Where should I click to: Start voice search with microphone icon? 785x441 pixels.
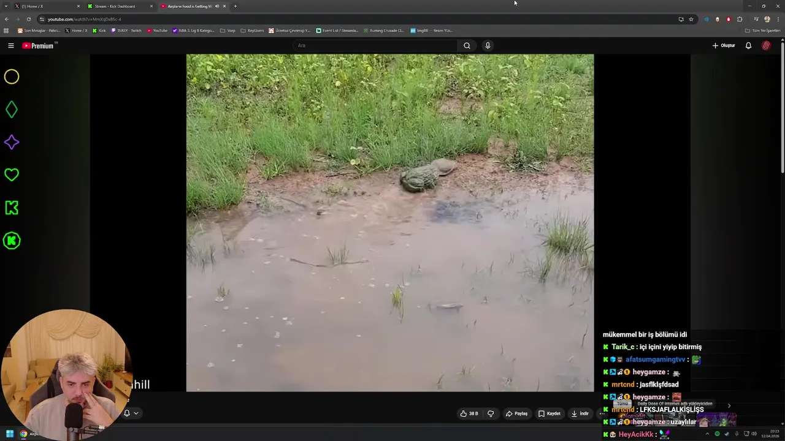(488, 45)
